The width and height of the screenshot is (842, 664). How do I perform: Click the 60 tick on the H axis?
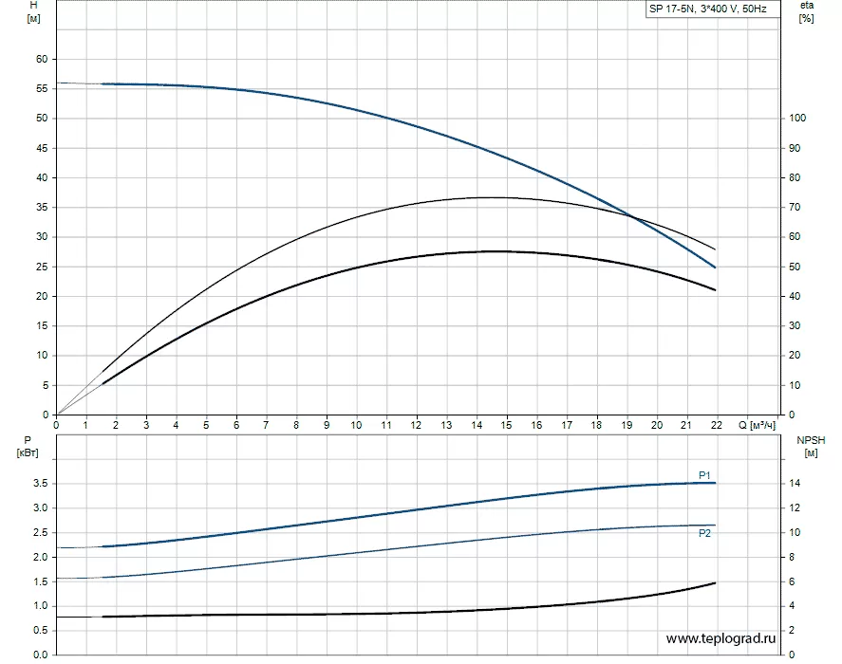point(41,59)
